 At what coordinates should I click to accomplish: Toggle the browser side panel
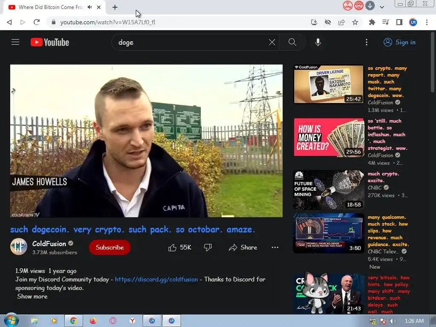point(399,22)
